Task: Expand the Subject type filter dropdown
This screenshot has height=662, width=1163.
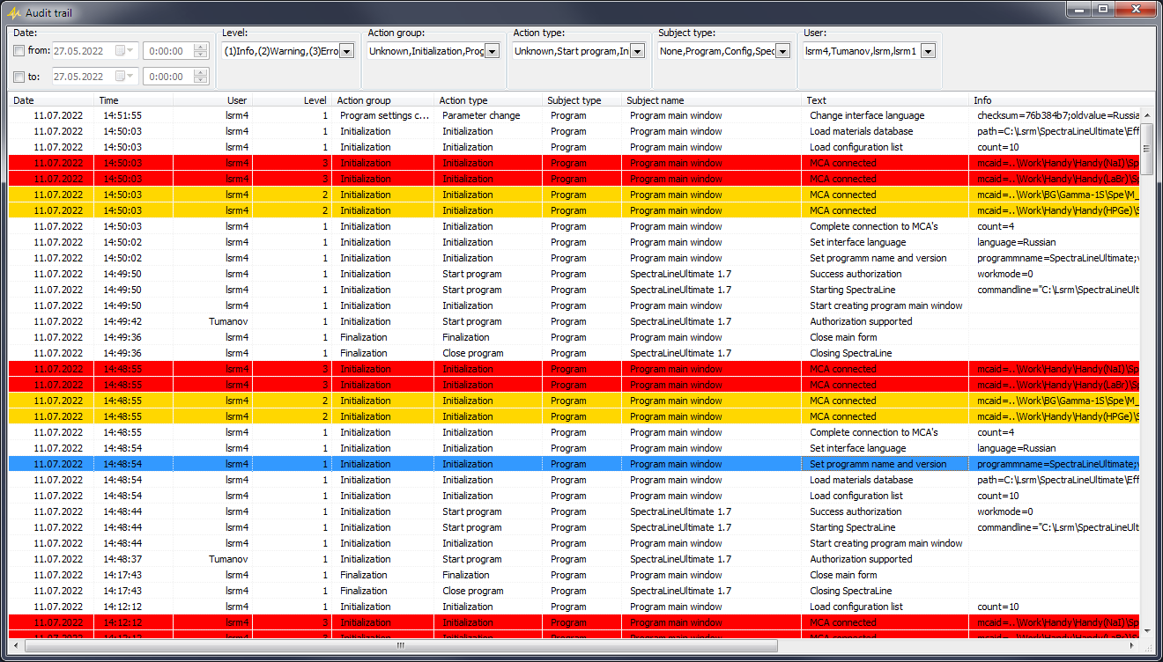Action: (x=782, y=51)
